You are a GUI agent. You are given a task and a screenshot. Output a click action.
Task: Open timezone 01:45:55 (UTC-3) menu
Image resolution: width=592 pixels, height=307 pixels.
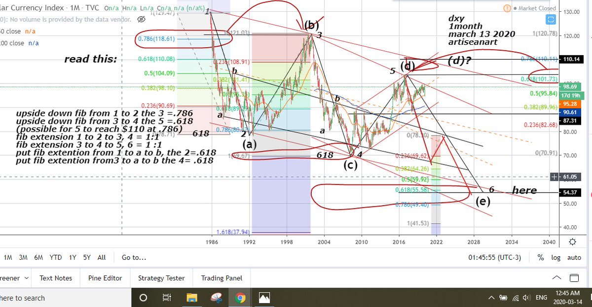pyautogui.click(x=494, y=257)
